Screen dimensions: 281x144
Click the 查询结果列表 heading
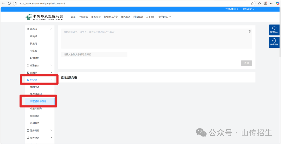pos(69,77)
